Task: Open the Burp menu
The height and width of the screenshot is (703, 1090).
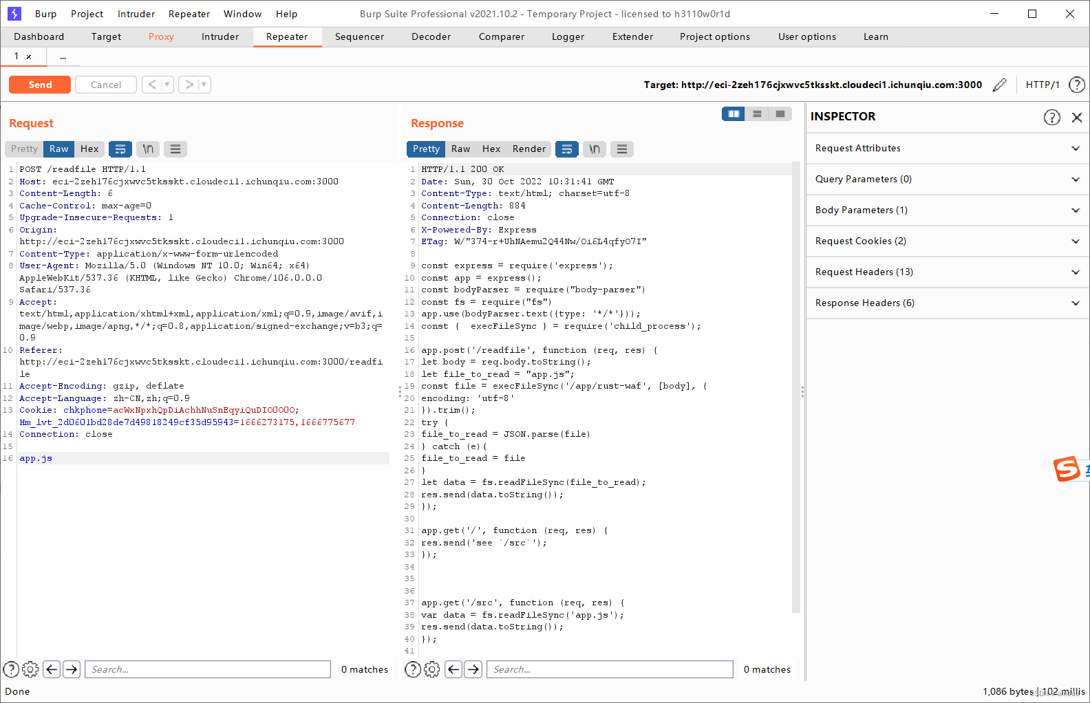Action: (x=46, y=14)
